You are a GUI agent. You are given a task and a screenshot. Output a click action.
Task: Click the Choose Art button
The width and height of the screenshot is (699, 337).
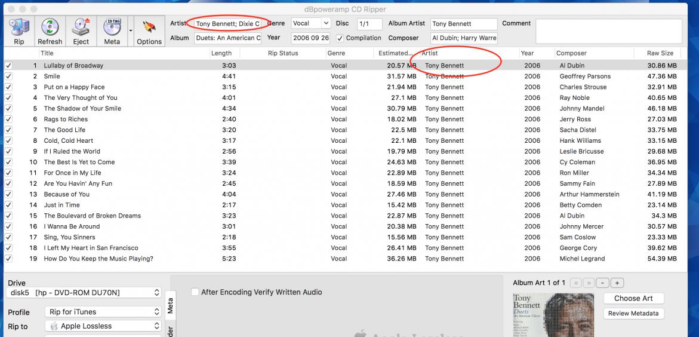click(633, 298)
